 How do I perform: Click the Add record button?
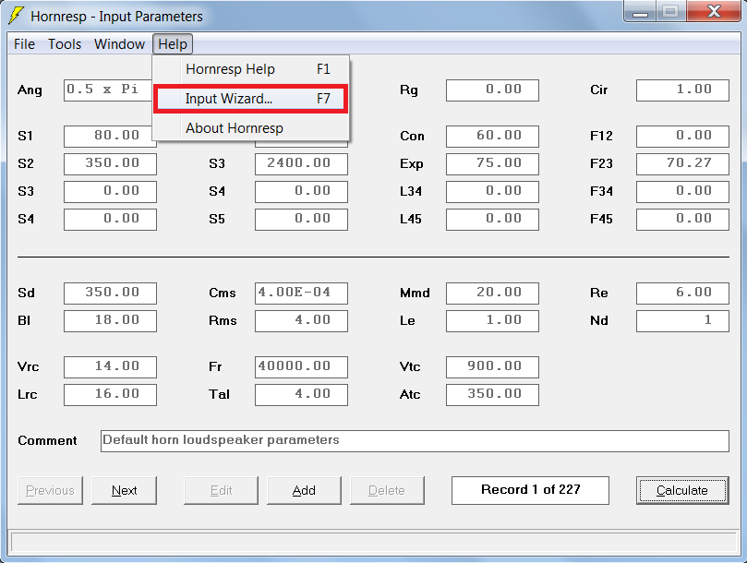coord(304,490)
